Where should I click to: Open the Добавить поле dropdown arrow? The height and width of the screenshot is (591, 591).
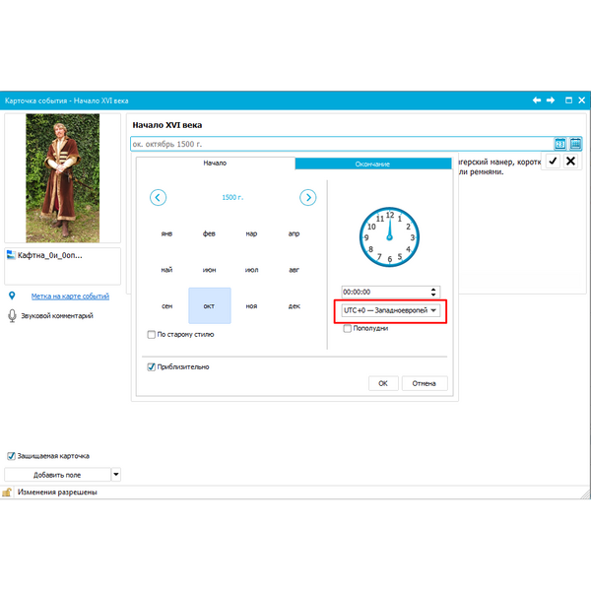click(x=116, y=475)
